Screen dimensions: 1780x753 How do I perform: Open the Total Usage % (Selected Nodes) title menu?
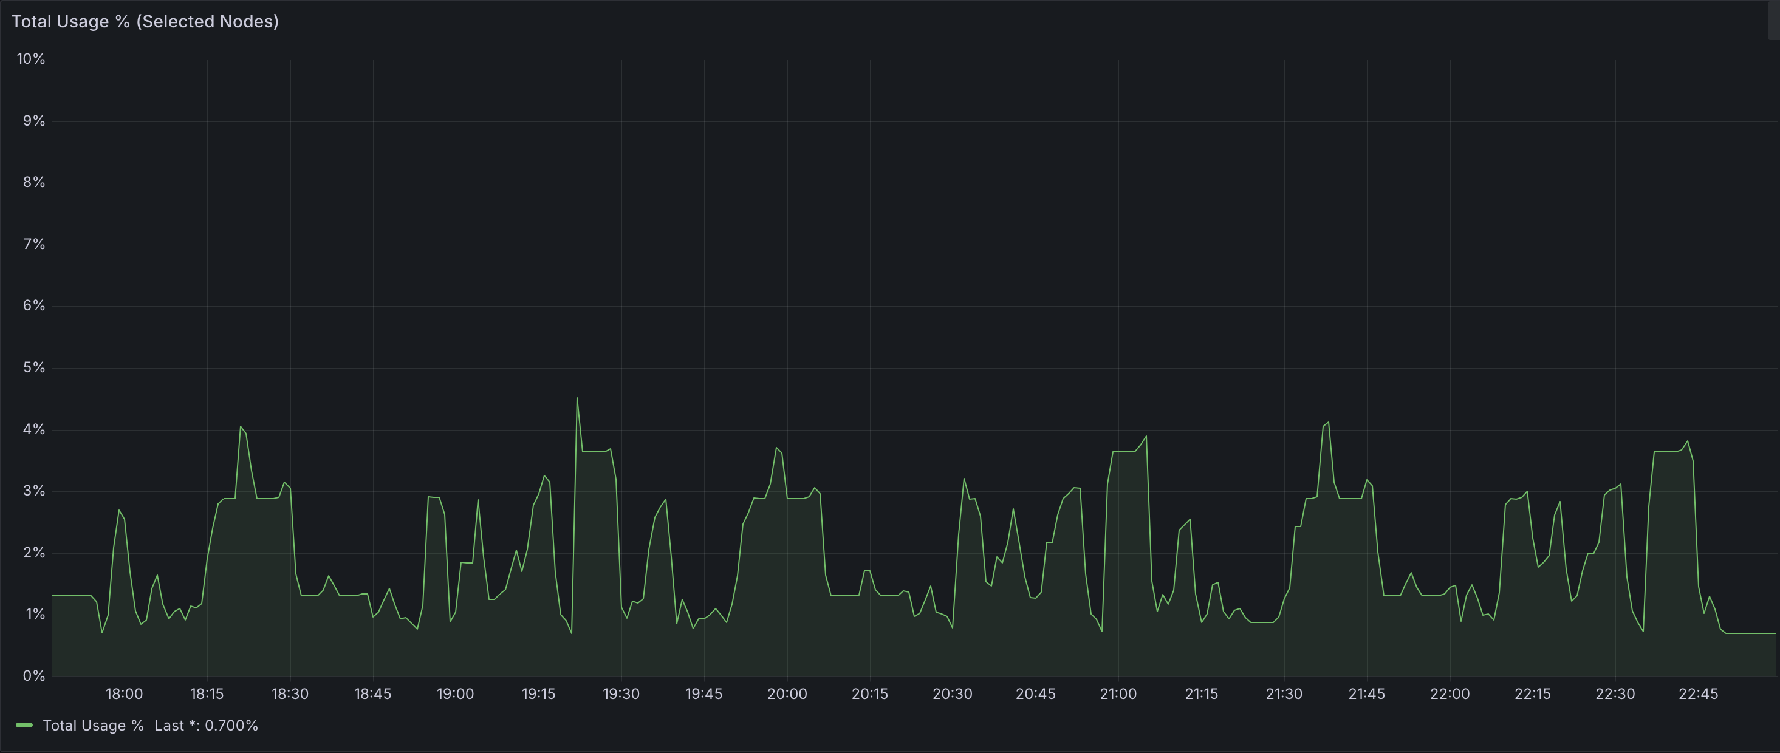coord(145,21)
